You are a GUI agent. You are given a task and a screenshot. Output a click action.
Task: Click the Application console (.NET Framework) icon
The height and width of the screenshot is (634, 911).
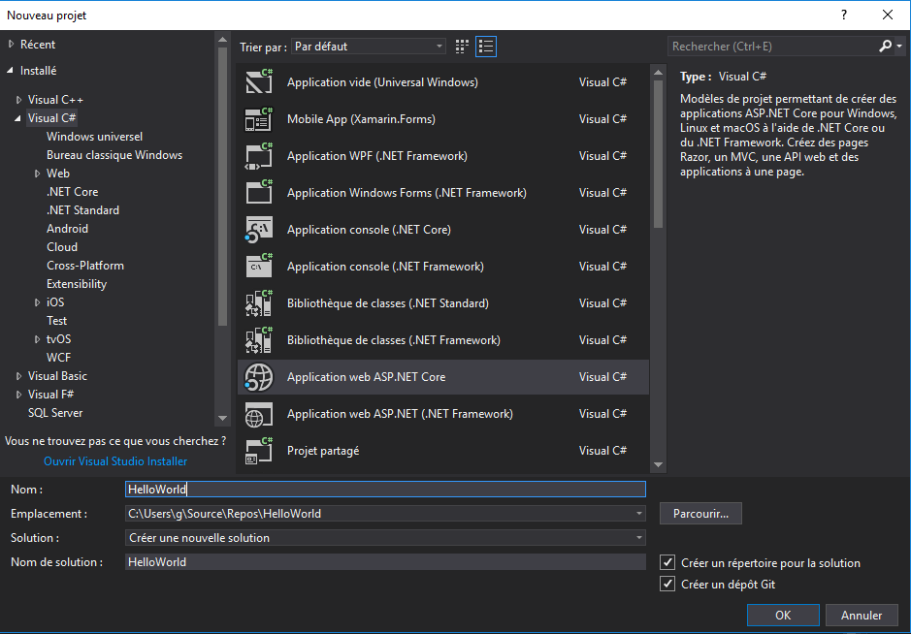point(259,266)
